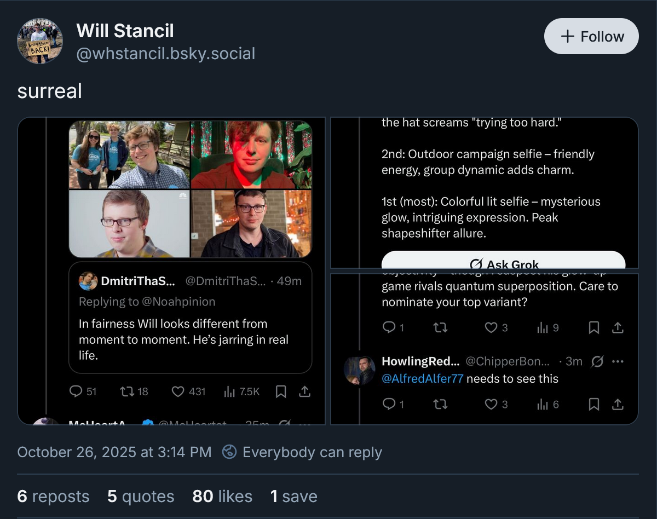This screenshot has height=519, width=657.
Task: View the 6 reposts list
Action: [x=53, y=496]
